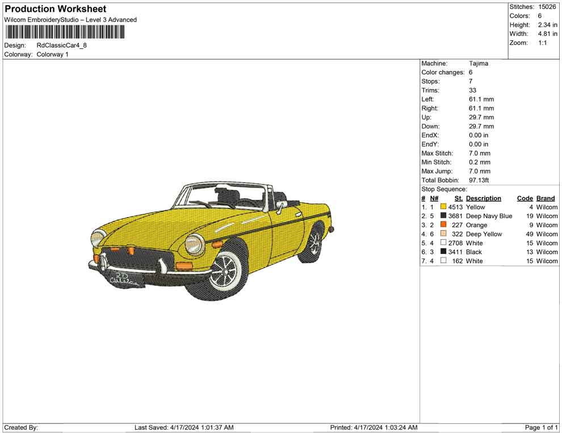Image resolution: width=562 pixels, height=433 pixels.
Task: Click the design name RdClassicCar4_8
Action: 61,46
